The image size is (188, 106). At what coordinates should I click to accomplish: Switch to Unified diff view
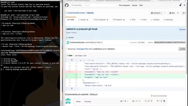coord(182,49)
